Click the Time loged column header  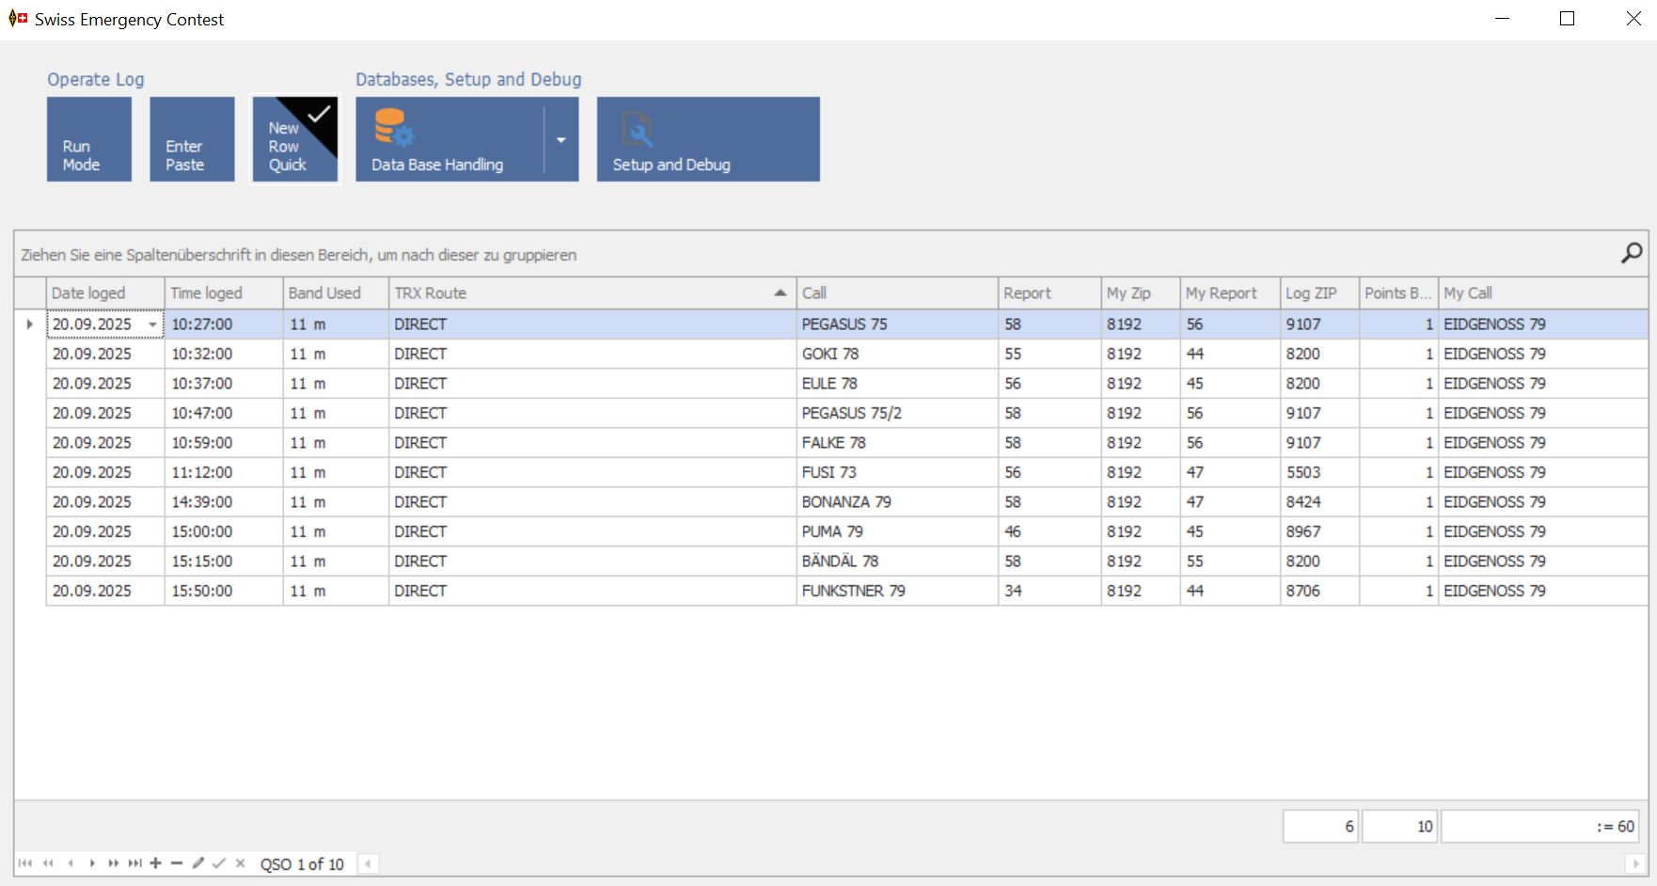pyautogui.click(x=224, y=293)
